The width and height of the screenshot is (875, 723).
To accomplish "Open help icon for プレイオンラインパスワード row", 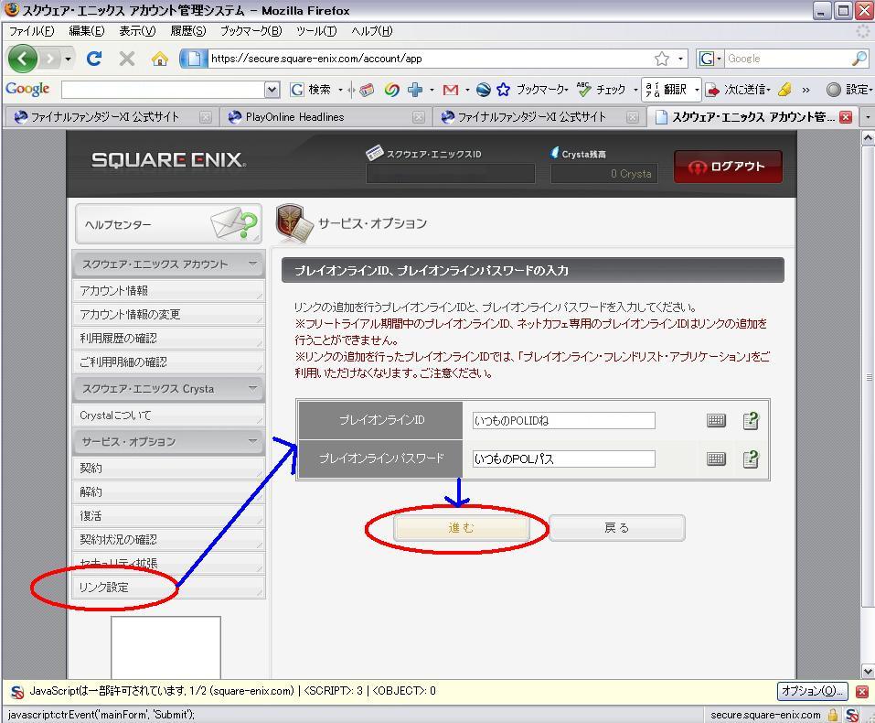I will click(x=752, y=459).
